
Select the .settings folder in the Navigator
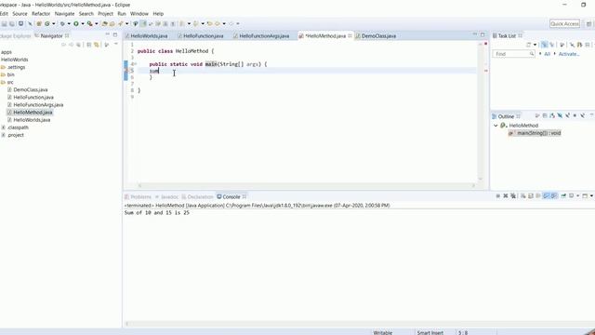pyautogui.click(x=17, y=67)
